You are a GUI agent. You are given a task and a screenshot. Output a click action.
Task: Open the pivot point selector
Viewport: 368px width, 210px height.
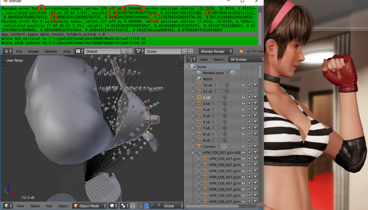125,206
